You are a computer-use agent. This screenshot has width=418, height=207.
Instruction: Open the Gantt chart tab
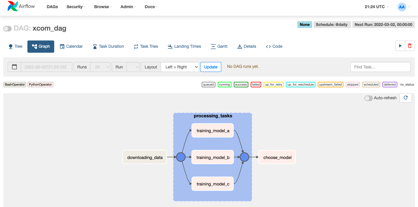(219, 46)
